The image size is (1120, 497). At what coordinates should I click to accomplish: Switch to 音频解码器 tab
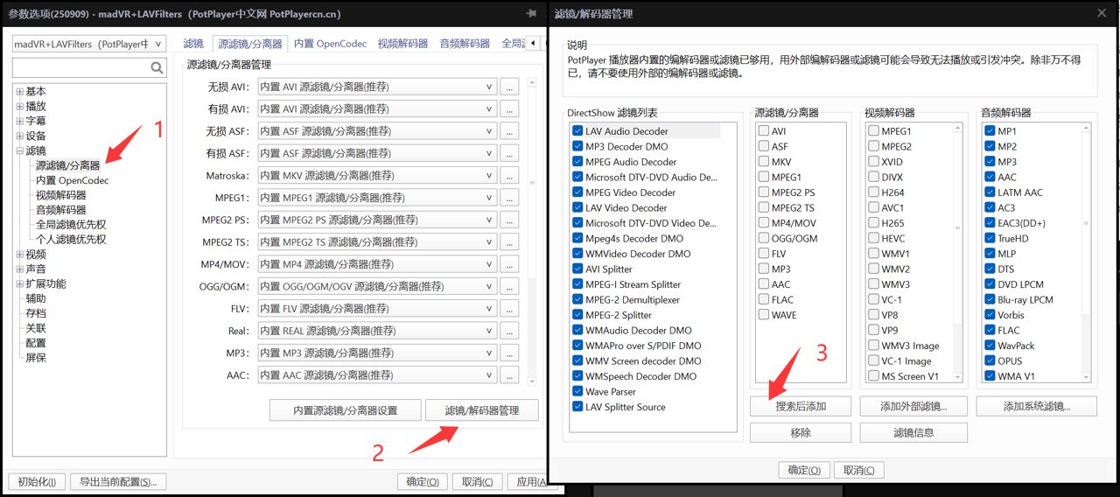click(x=465, y=44)
